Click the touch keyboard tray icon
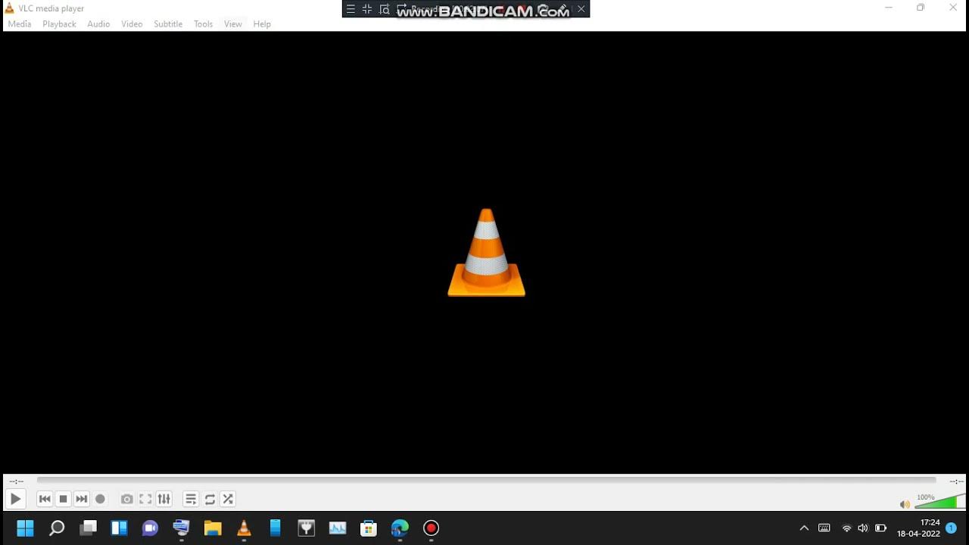969x545 pixels. (x=824, y=528)
